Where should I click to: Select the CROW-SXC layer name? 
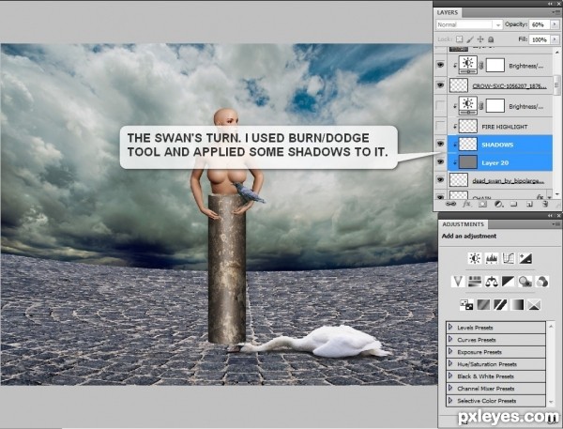click(x=510, y=85)
